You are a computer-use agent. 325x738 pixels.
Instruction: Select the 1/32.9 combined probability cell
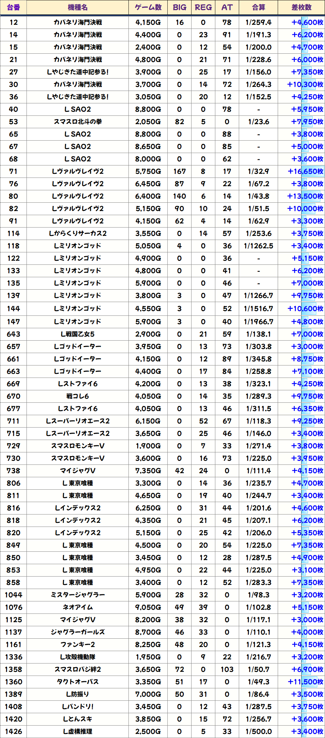pyautogui.click(x=258, y=171)
